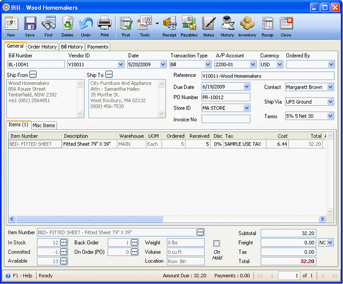Switch to the General tab
Viewport: 343px width, 284px height.
click(15, 46)
